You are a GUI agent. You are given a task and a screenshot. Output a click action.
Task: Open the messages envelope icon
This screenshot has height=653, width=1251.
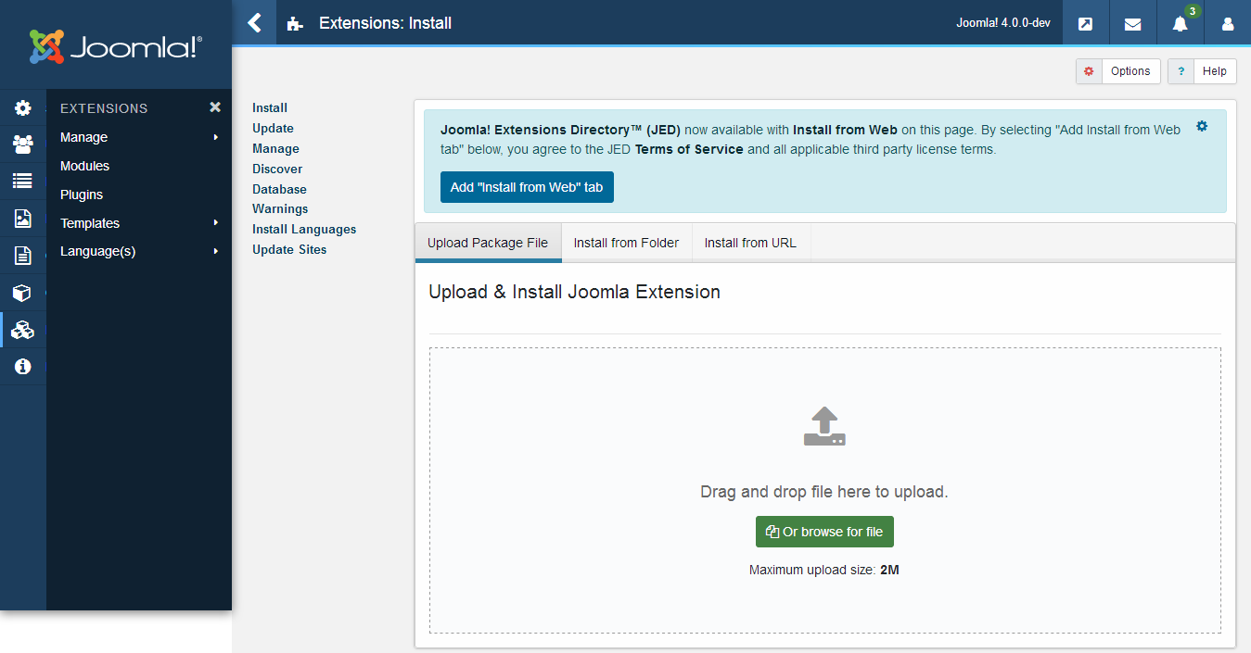point(1132,23)
